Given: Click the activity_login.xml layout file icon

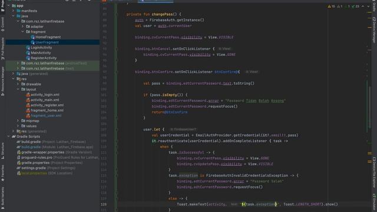Looking at the screenshot, I should click(x=28, y=95).
